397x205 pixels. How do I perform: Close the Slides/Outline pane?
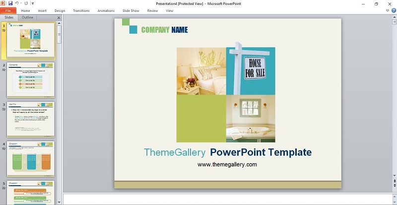59,18
